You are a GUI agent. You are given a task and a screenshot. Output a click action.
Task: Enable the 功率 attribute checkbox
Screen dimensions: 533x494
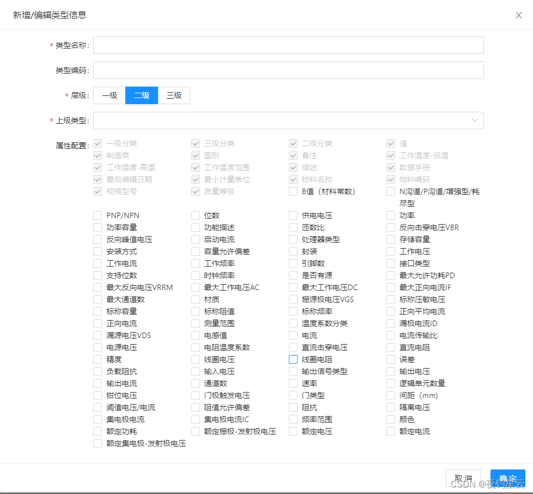[391, 215]
